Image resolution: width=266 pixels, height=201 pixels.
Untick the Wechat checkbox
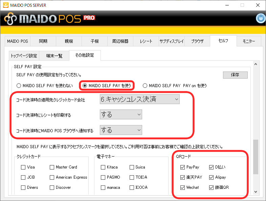(182, 187)
